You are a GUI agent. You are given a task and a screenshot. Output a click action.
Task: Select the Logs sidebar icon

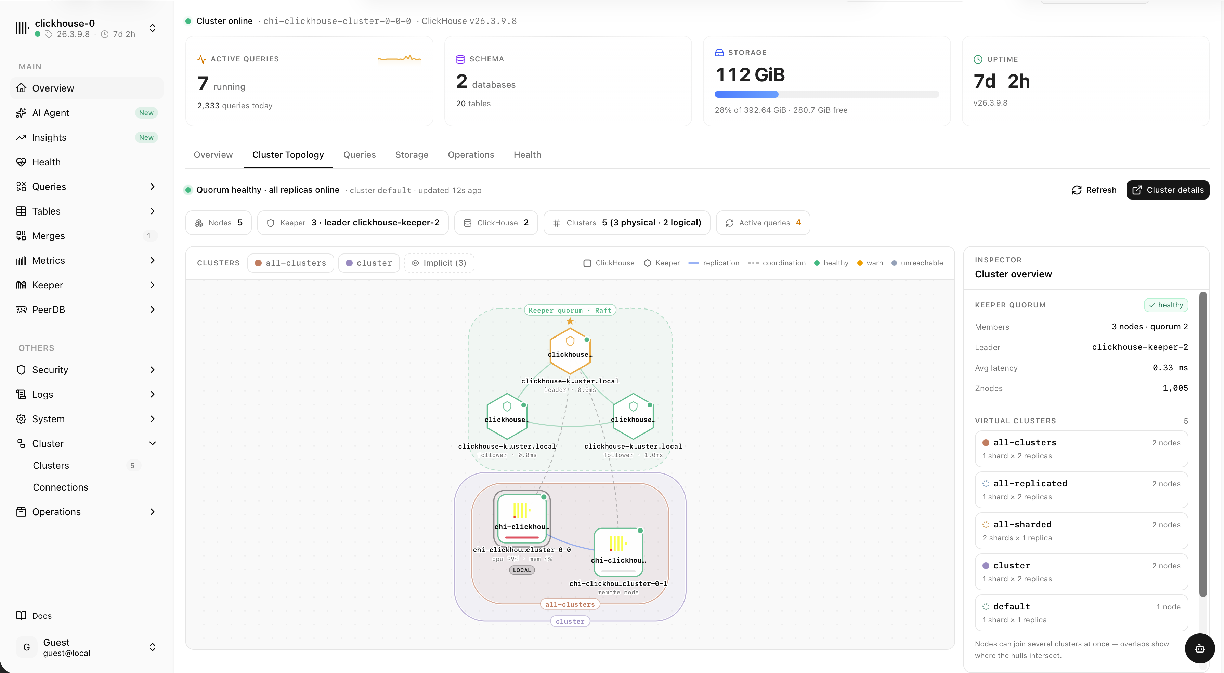click(x=21, y=394)
